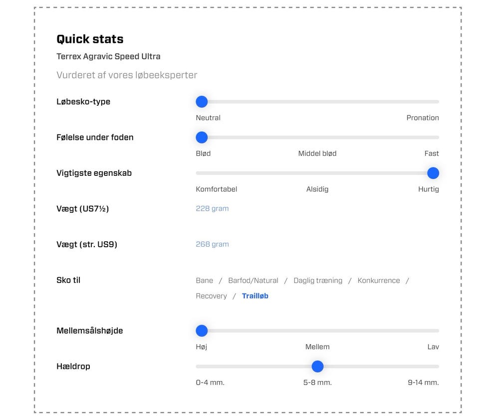Click the Lav midsole height label

[x=433, y=347]
